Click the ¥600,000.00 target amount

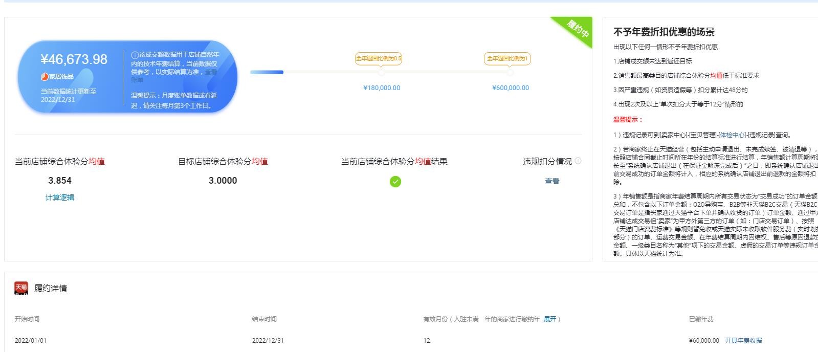pos(511,88)
